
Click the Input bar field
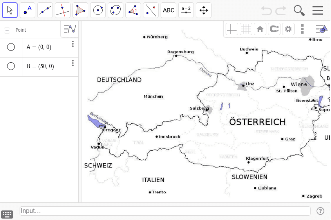(165, 211)
